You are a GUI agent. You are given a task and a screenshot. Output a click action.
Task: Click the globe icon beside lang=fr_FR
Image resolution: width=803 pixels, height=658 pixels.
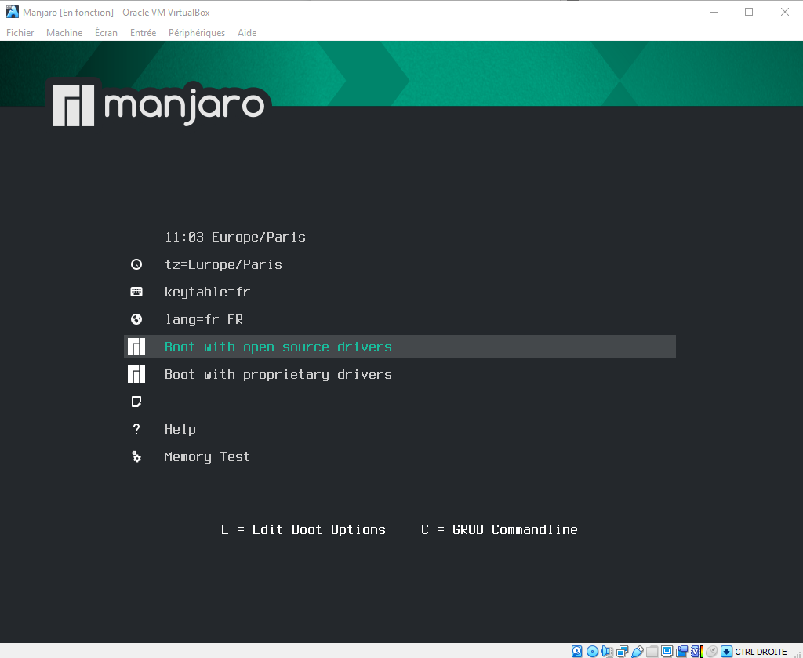136,319
